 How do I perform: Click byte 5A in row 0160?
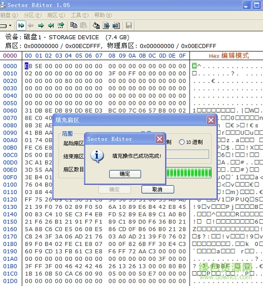pyautogui.click(x=29, y=229)
